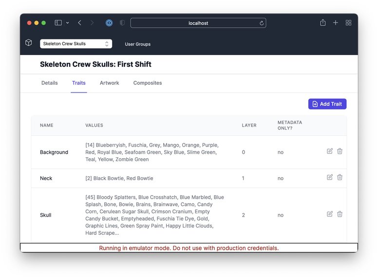Open the Skeleton Crew Skulls project dropdown
This screenshot has height=279, width=378.
(x=76, y=44)
